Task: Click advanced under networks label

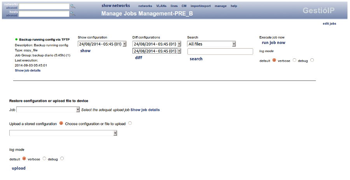Action: (12, 8)
